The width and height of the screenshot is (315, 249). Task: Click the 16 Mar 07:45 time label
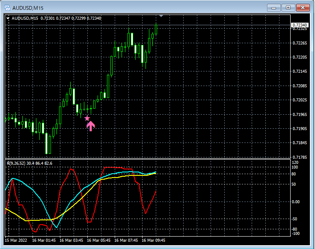pos(126,240)
